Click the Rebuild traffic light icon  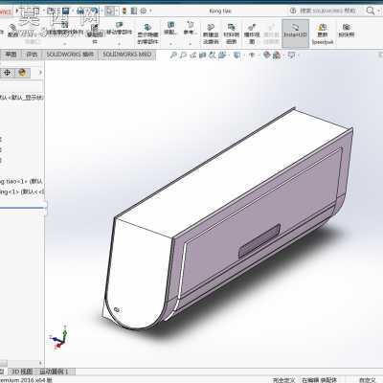(124, 11)
